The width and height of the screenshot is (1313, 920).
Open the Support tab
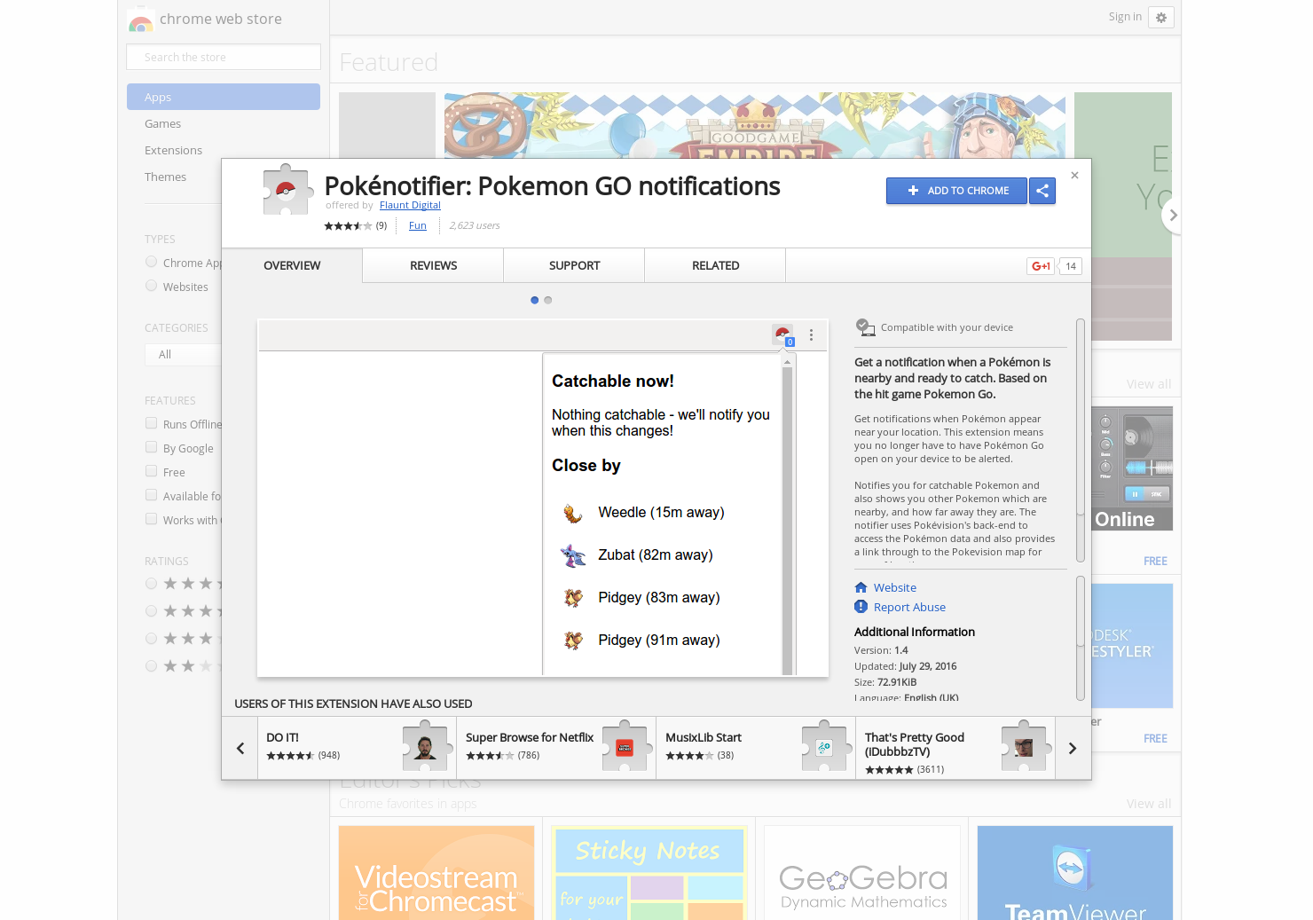(x=574, y=265)
